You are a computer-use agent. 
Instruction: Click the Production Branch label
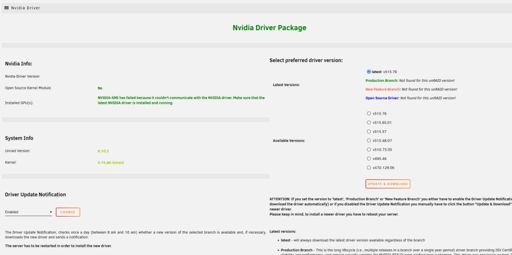click(382, 81)
